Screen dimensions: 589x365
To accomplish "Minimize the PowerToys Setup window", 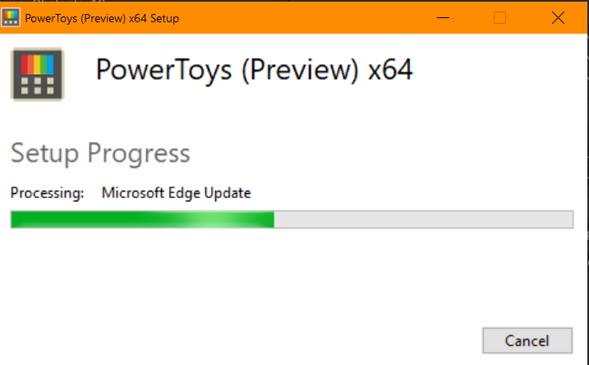I will (443, 17).
